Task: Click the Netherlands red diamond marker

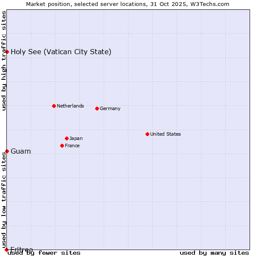Action: [x=54, y=106]
